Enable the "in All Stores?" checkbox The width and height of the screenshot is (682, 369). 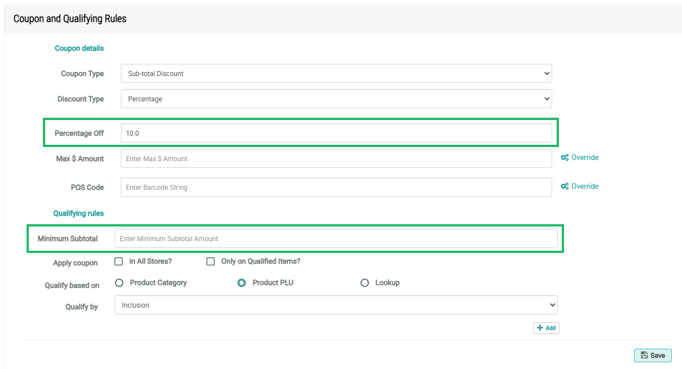(119, 261)
